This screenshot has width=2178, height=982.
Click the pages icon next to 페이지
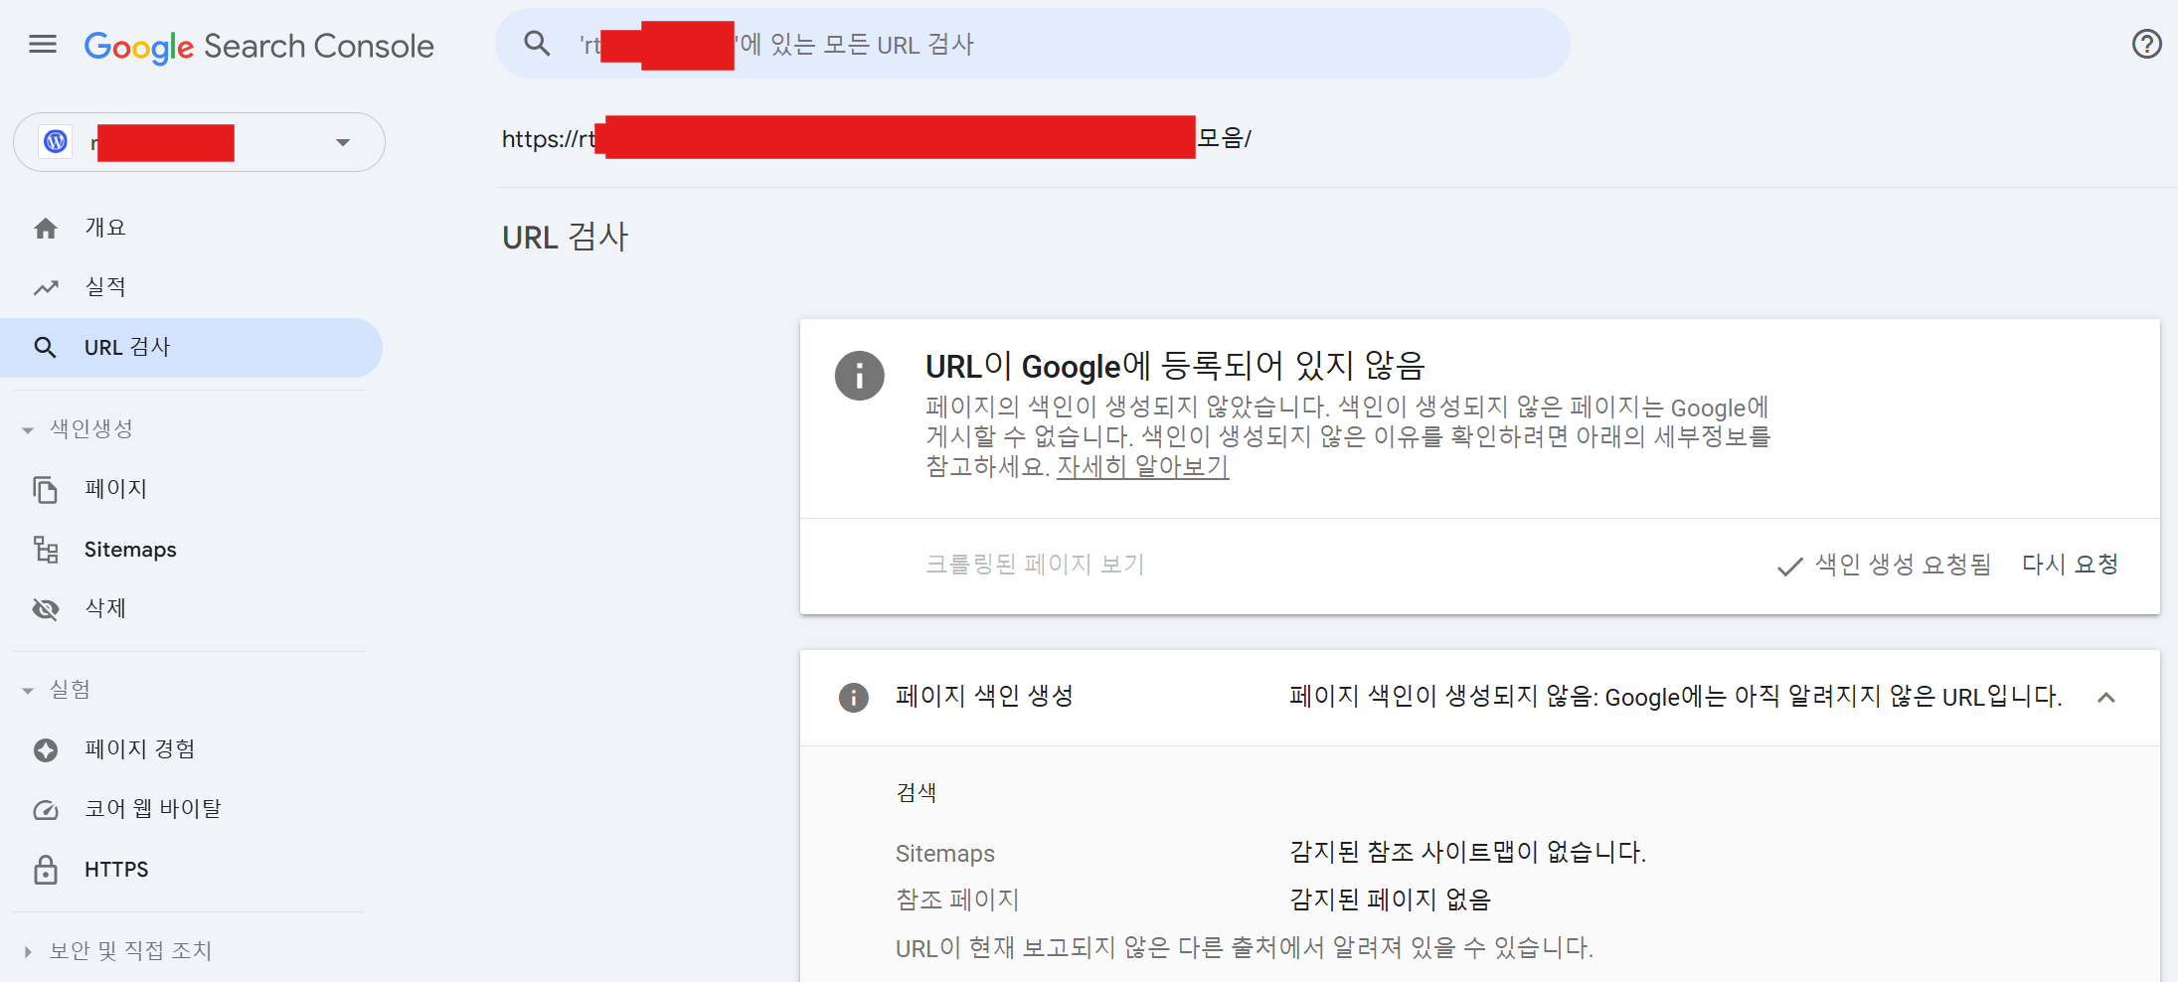(x=46, y=489)
